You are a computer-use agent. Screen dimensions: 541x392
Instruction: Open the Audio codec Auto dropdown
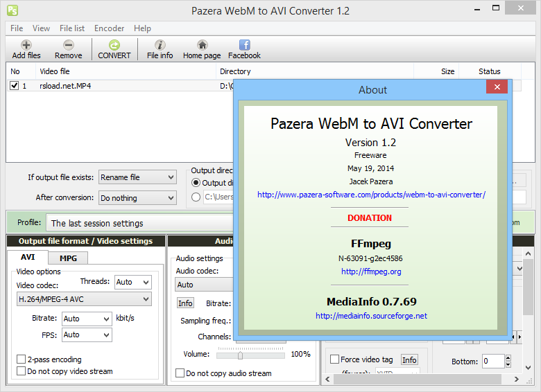click(204, 285)
